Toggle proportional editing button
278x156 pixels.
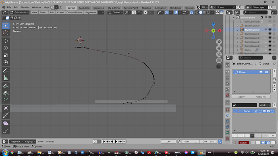pos(145,12)
